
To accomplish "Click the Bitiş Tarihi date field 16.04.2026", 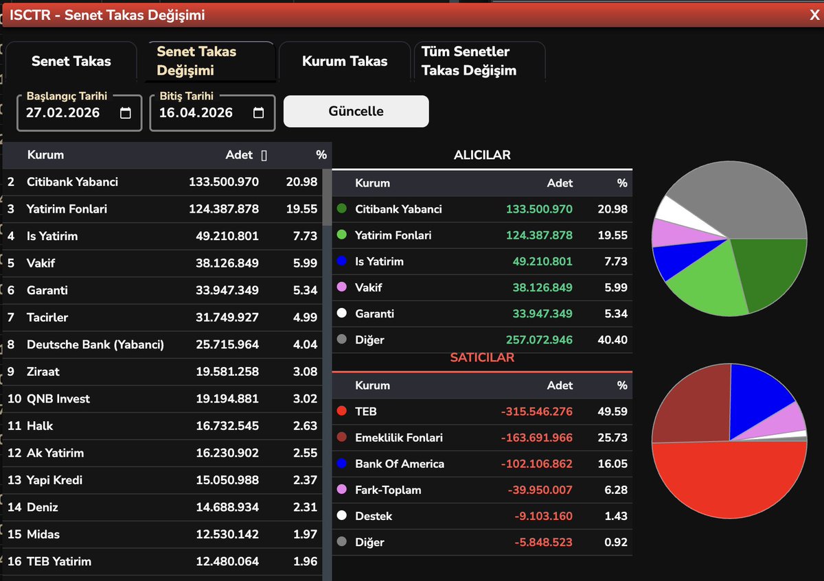I will (x=213, y=113).
